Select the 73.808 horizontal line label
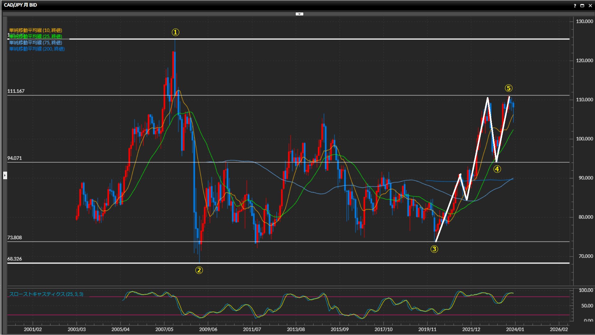Image resolution: width=595 pixels, height=335 pixels. pos(15,238)
